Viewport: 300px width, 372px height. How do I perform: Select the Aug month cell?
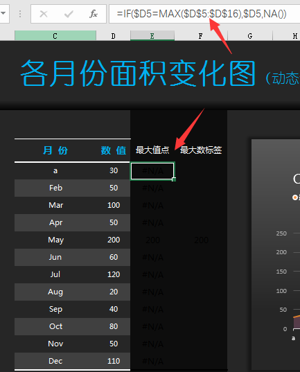click(x=55, y=292)
